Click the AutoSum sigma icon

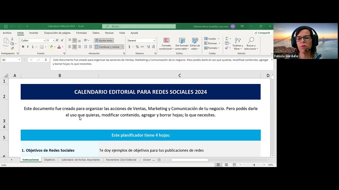point(227,39)
